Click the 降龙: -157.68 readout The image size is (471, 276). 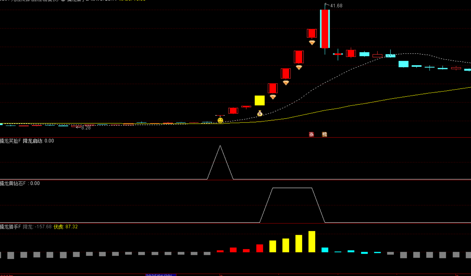(37, 227)
